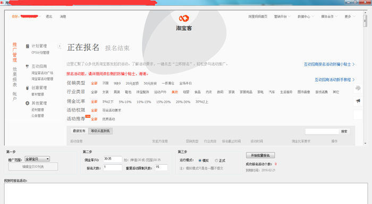Image resolution: width=372 pixels, height=204 pixels.
Task: Open 推广管理 vertical tab
Action: [x=15, y=52]
